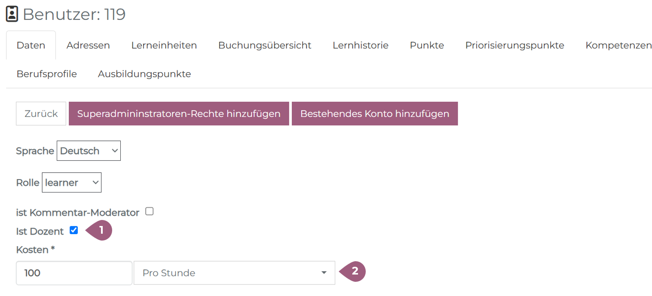Switch to the Priorisierungspunkte tab
The width and height of the screenshot is (652, 296).
coord(514,45)
